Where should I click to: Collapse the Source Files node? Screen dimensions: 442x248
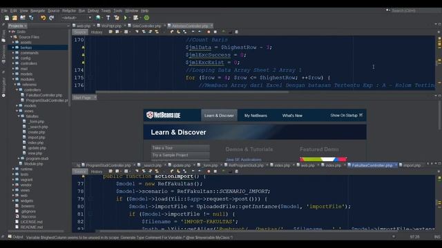pos(11,37)
